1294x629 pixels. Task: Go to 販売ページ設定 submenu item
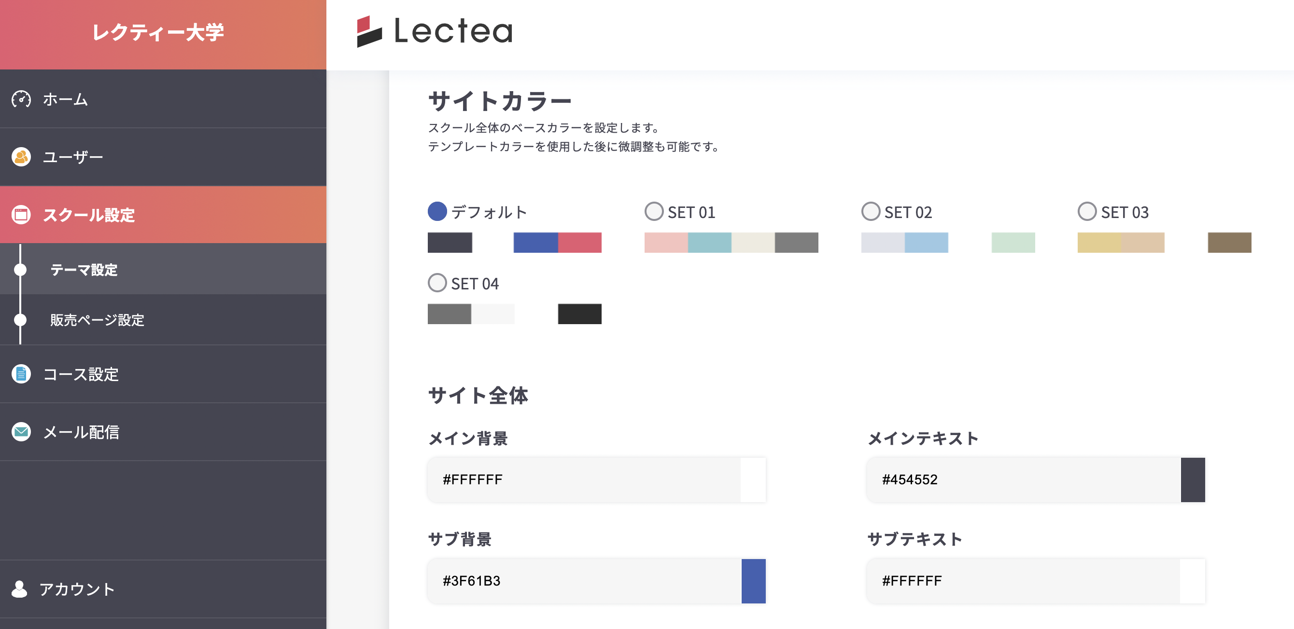[x=97, y=320]
